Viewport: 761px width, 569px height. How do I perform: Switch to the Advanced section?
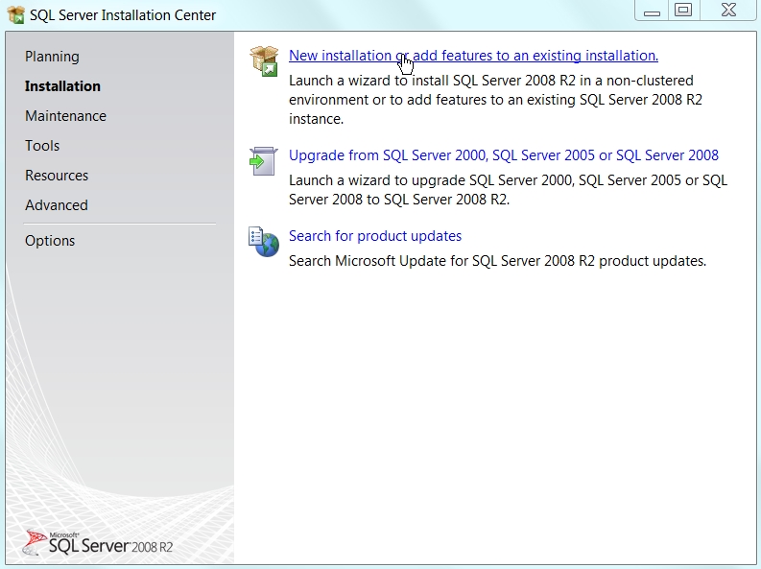[57, 205]
